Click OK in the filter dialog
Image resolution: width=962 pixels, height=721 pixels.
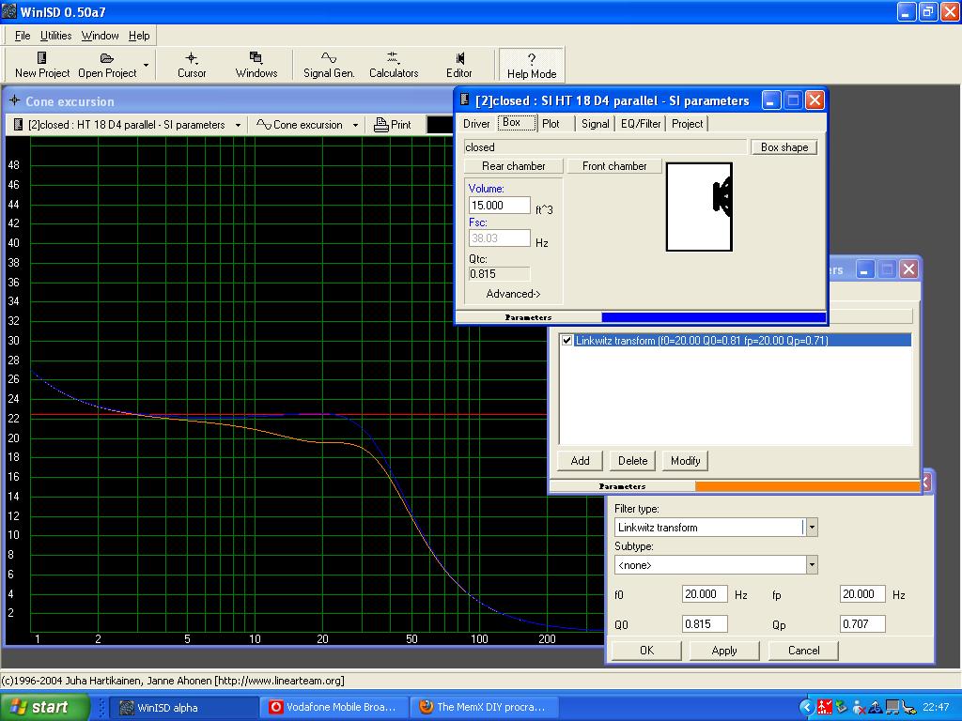pyautogui.click(x=646, y=651)
